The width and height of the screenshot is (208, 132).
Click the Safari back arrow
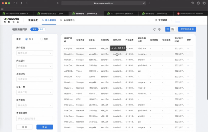(22, 3)
